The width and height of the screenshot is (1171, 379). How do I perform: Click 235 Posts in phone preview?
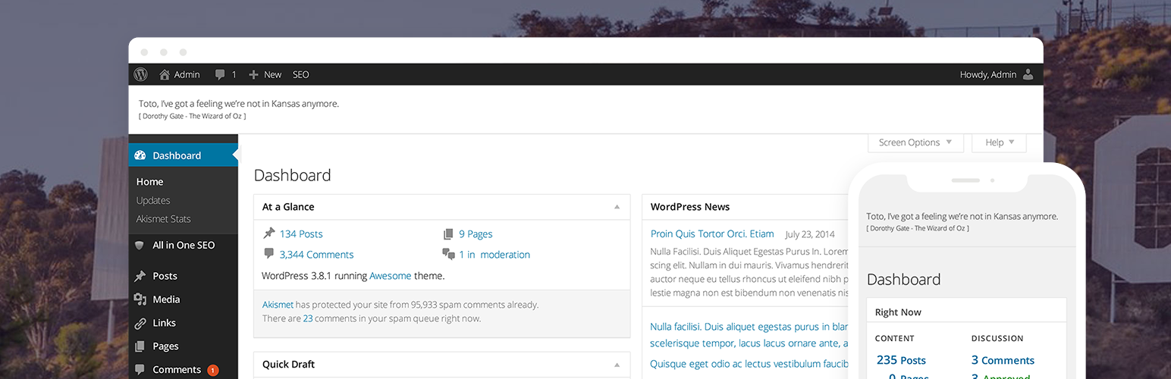click(x=901, y=360)
